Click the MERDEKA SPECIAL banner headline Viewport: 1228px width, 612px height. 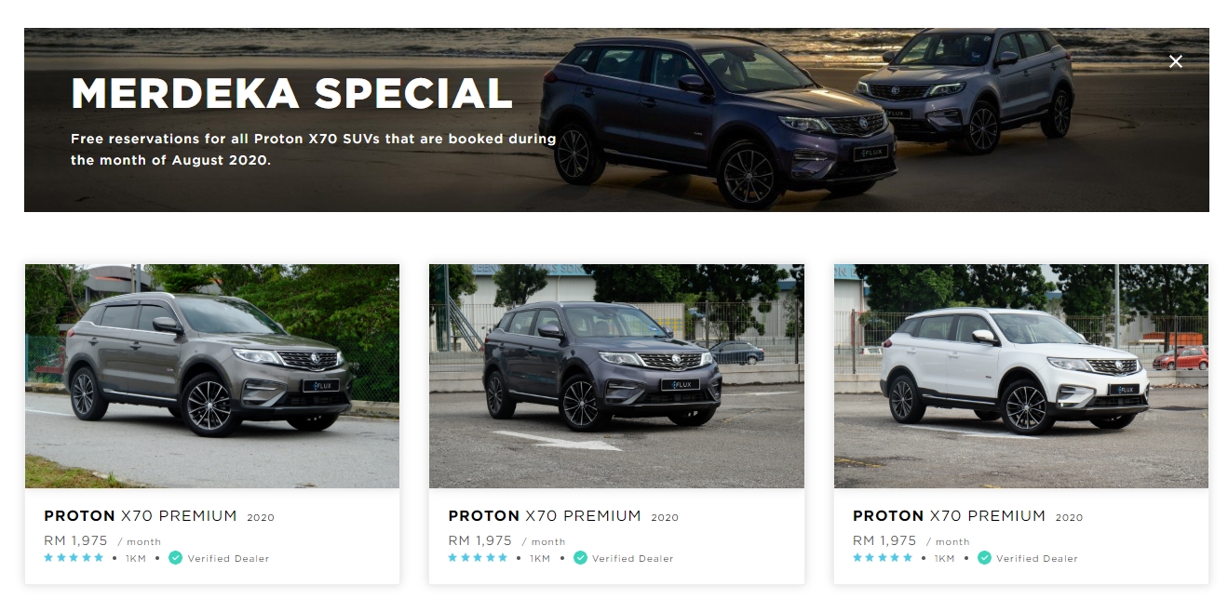pos(292,94)
